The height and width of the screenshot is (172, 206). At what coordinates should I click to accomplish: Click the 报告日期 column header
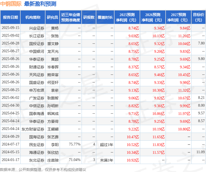click(10, 17)
